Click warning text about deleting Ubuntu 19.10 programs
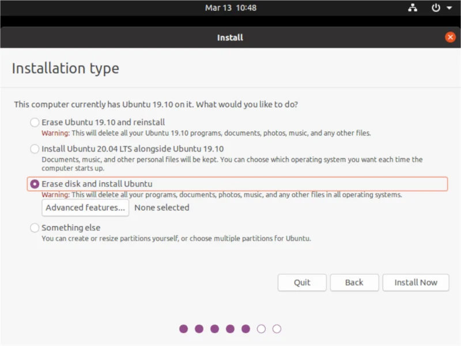 [x=206, y=133]
